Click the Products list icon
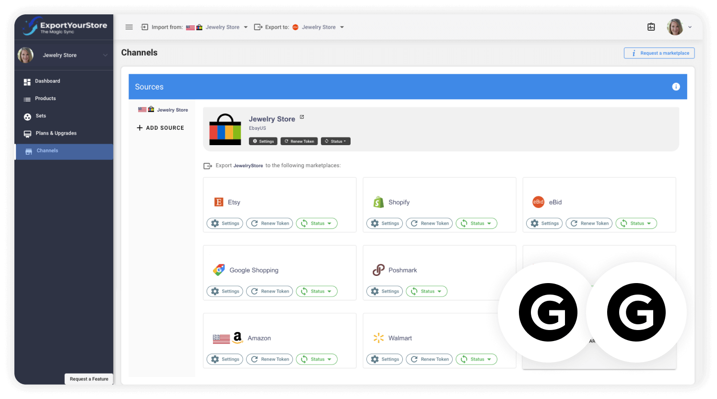Viewport: 717px width, 399px height. click(x=27, y=99)
